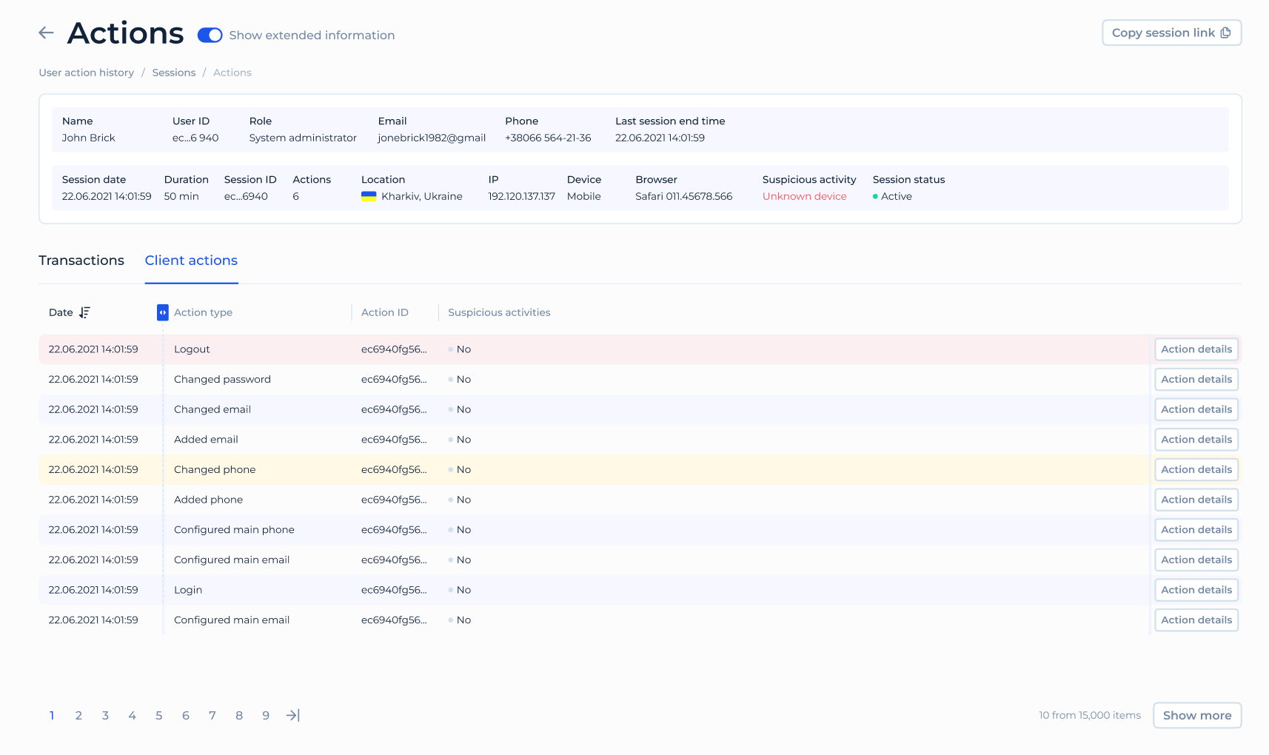Image resolution: width=1269 pixels, height=755 pixels.
Task: Open User action history breadcrumb
Action: tap(87, 73)
